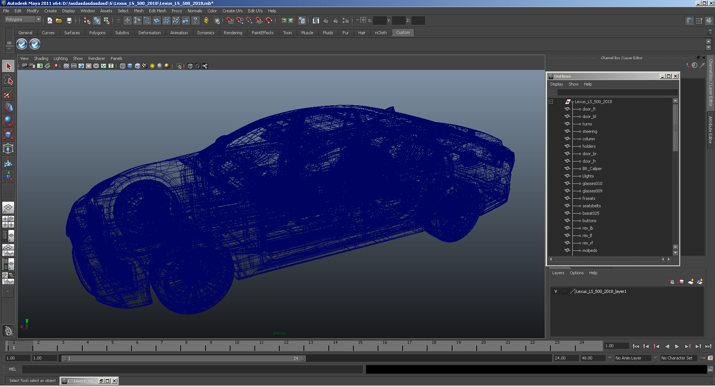Open Layer Editor Options menu
Image resolution: width=715 pixels, height=387 pixels.
[576, 273]
